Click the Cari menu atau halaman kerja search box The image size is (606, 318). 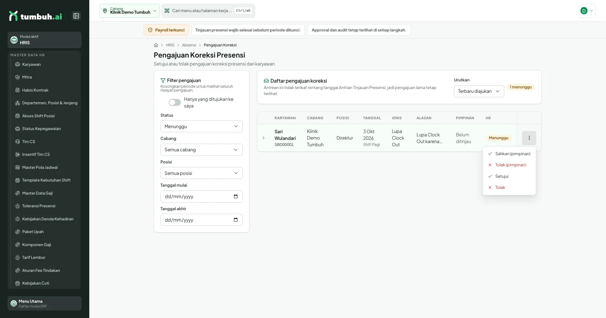pos(208,11)
